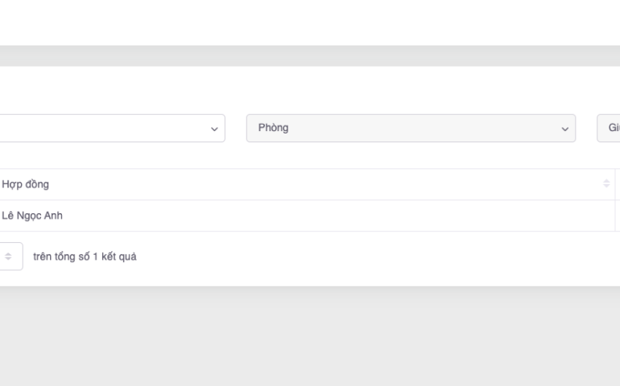The width and height of the screenshot is (620, 386).
Task: Click the up-down arrows of the page-size selector
Action: 9,256
